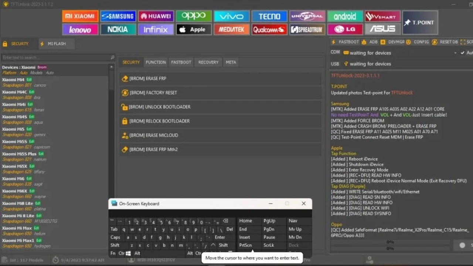
Task: Expand the COM port dropdown
Action: click(x=455, y=53)
